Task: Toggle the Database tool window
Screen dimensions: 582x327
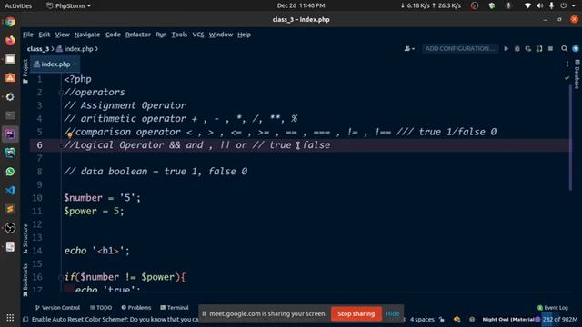Action: pos(577,74)
